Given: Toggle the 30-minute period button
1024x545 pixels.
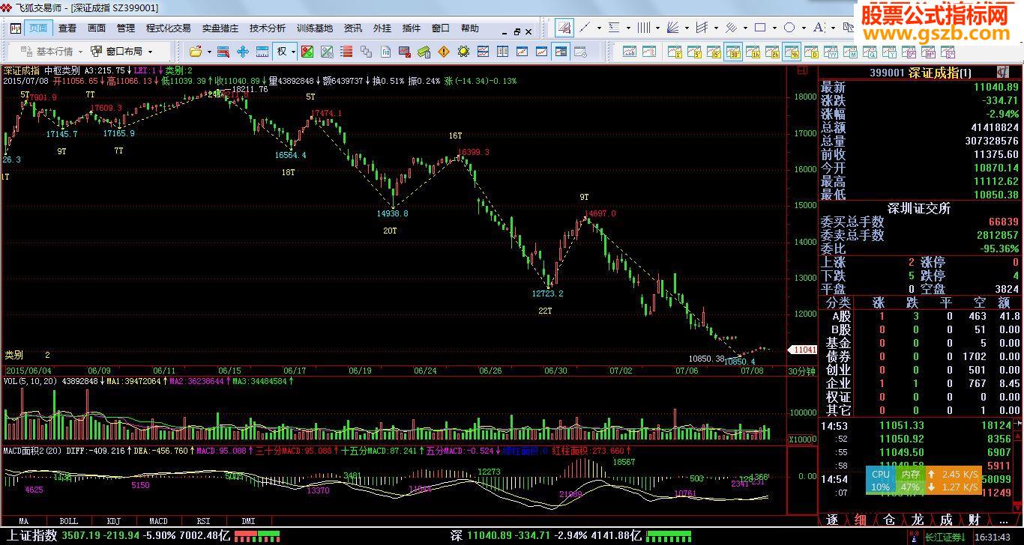Looking at the screenshot, I should 733,51.
